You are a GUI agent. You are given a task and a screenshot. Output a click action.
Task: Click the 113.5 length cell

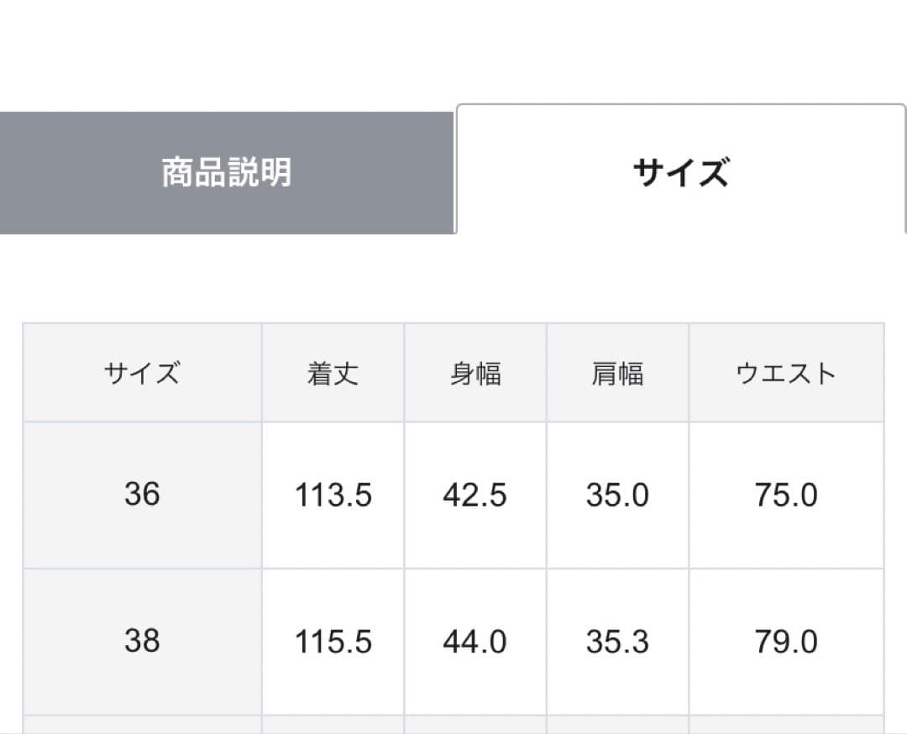pyautogui.click(x=333, y=495)
